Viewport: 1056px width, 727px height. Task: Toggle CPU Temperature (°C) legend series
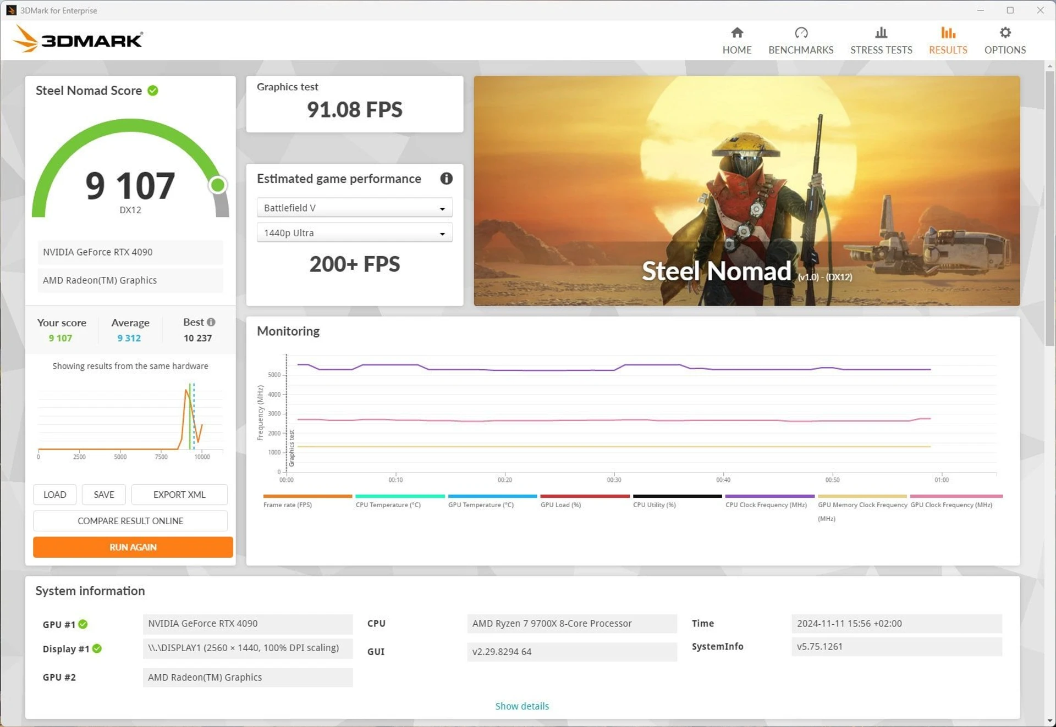tap(399, 501)
